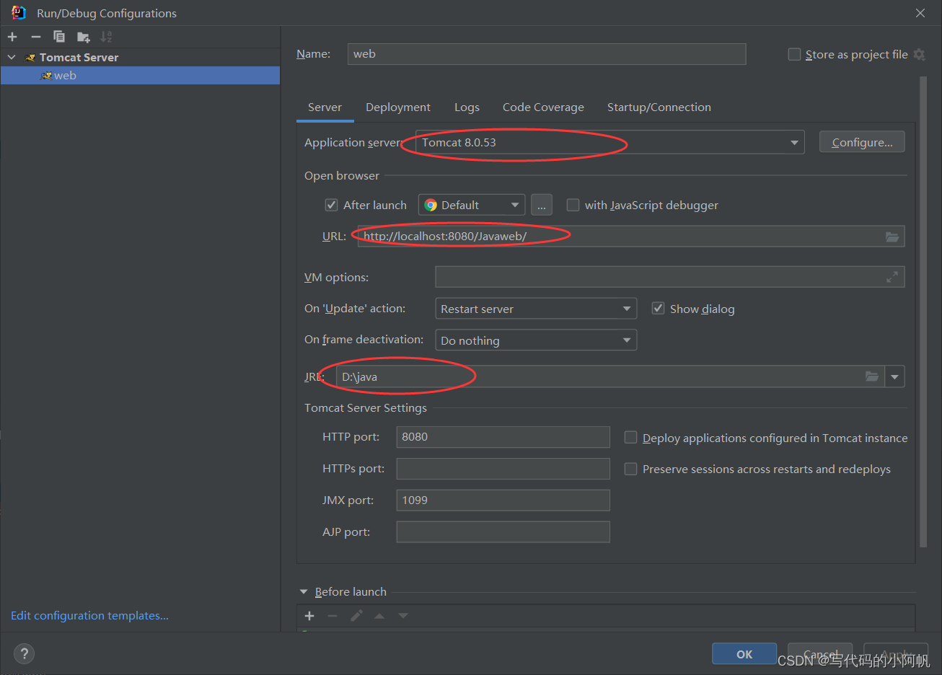Open the Application server dropdown
Image resolution: width=942 pixels, height=675 pixels.
click(609, 143)
